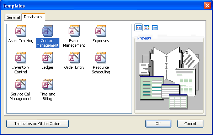Pick the Resource Scheduling template icon
Viewport: 213px width, 135px height.
point(101,58)
